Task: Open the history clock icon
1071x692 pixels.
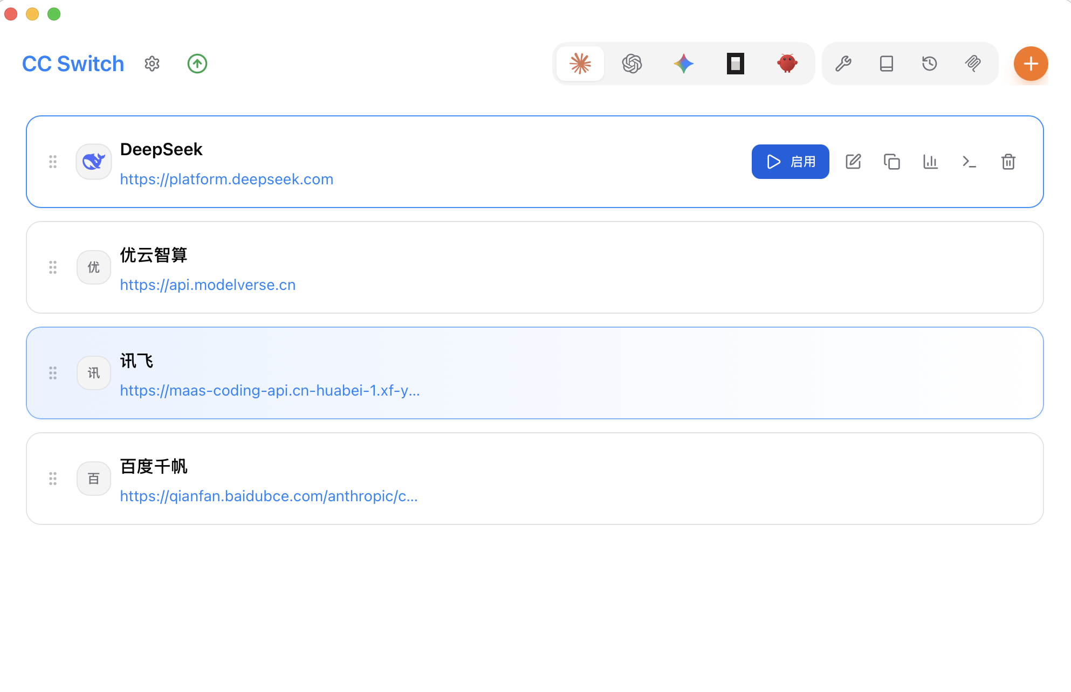Action: tap(930, 64)
